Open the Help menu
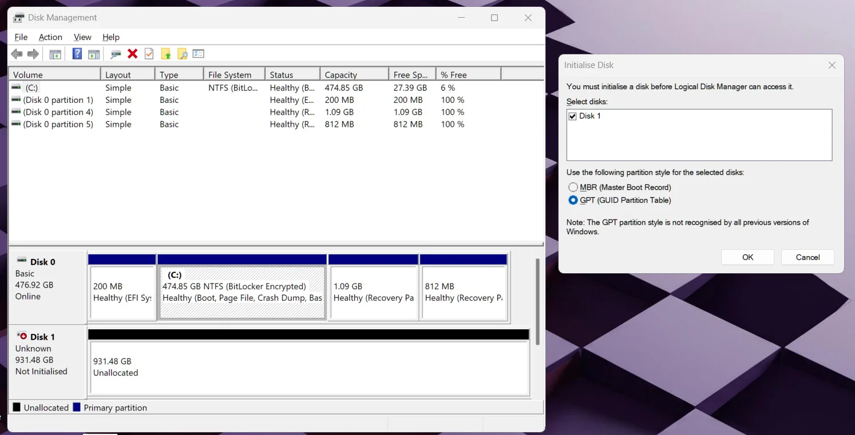Screen dimensions: 855x435 [x=111, y=37]
